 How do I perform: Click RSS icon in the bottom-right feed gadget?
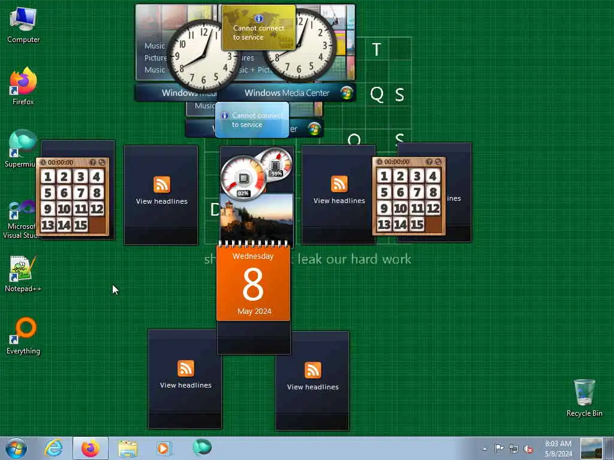click(x=312, y=370)
